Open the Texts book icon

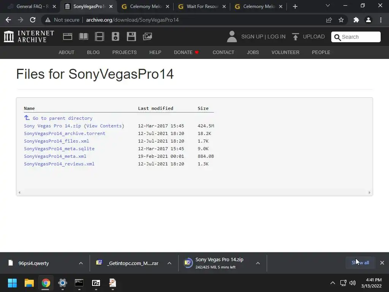83,36
